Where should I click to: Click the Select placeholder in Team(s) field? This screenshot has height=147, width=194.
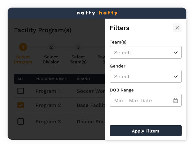pyautogui.click(x=122, y=53)
